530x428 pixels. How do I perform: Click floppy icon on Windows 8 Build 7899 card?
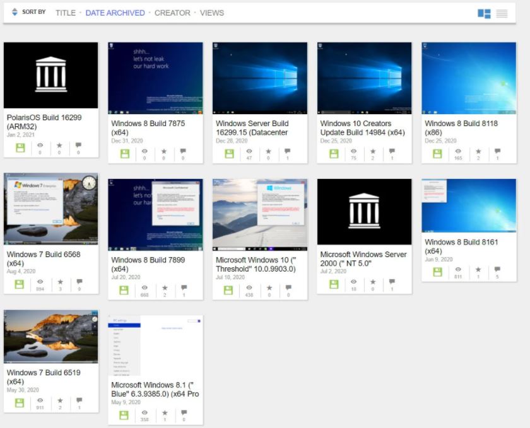click(x=124, y=290)
